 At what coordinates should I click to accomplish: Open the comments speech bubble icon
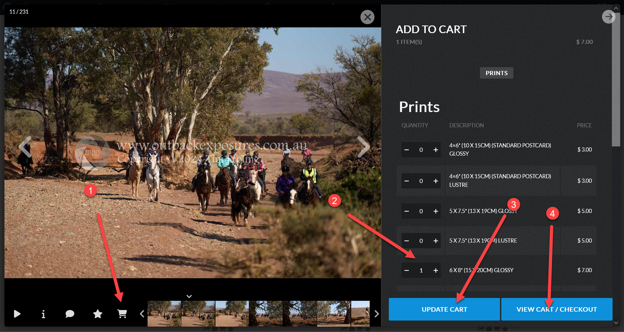pyautogui.click(x=70, y=314)
